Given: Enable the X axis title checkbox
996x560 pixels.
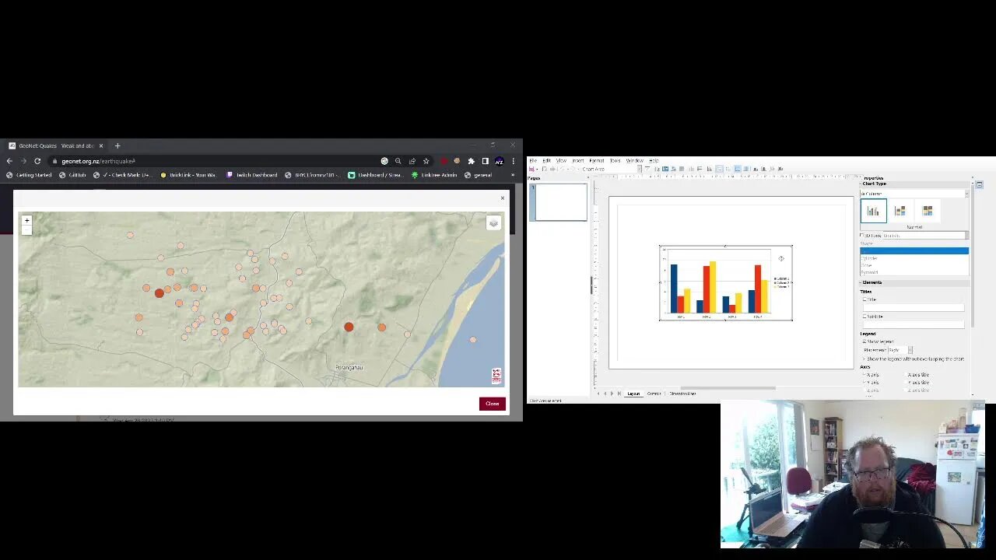Looking at the screenshot, I should click(906, 375).
